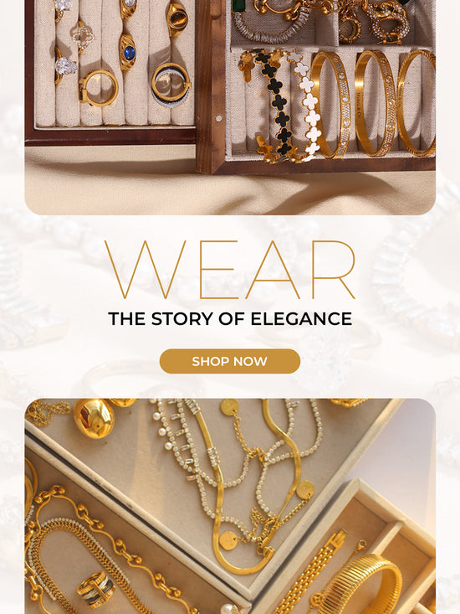The height and width of the screenshot is (614, 460).
Task: Select the shiny gold oval dome earring
Action: point(94,418)
